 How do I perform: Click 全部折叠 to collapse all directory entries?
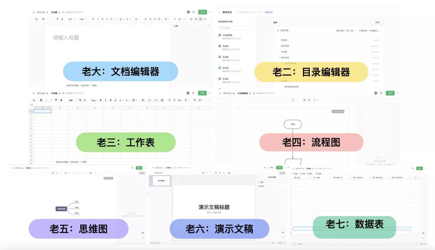(x=283, y=30)
